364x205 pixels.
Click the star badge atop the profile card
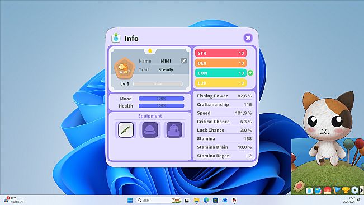tap(150, 50)
